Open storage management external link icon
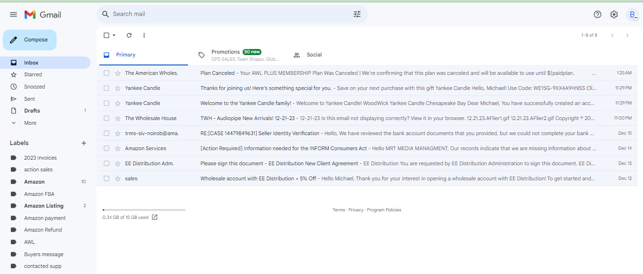643x274 pixels. click(x=155, y=218)
